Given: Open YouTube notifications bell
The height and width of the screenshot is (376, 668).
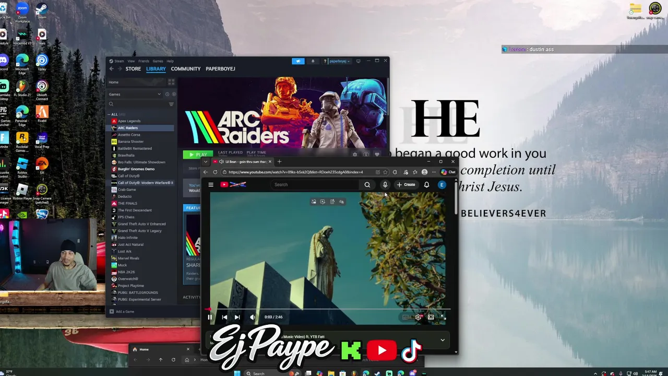Looking at the screenshot, I should tap(426, 184).
